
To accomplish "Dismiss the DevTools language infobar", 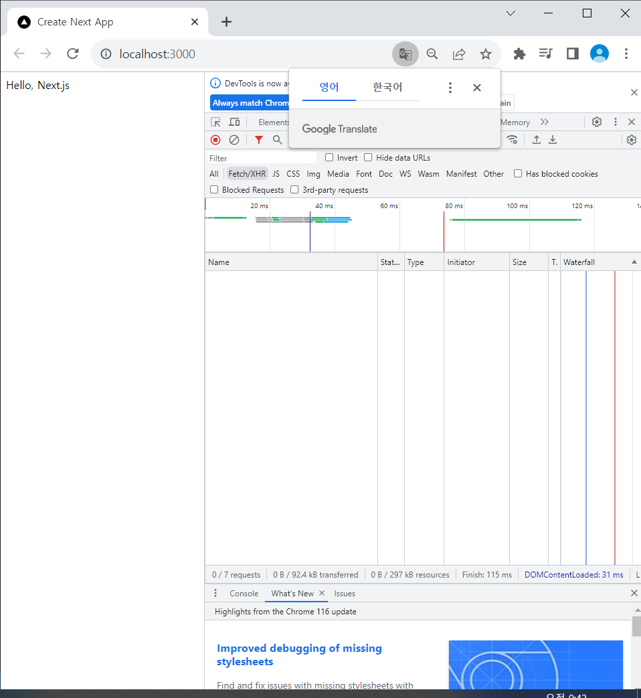I will click(x=634, y=92).
